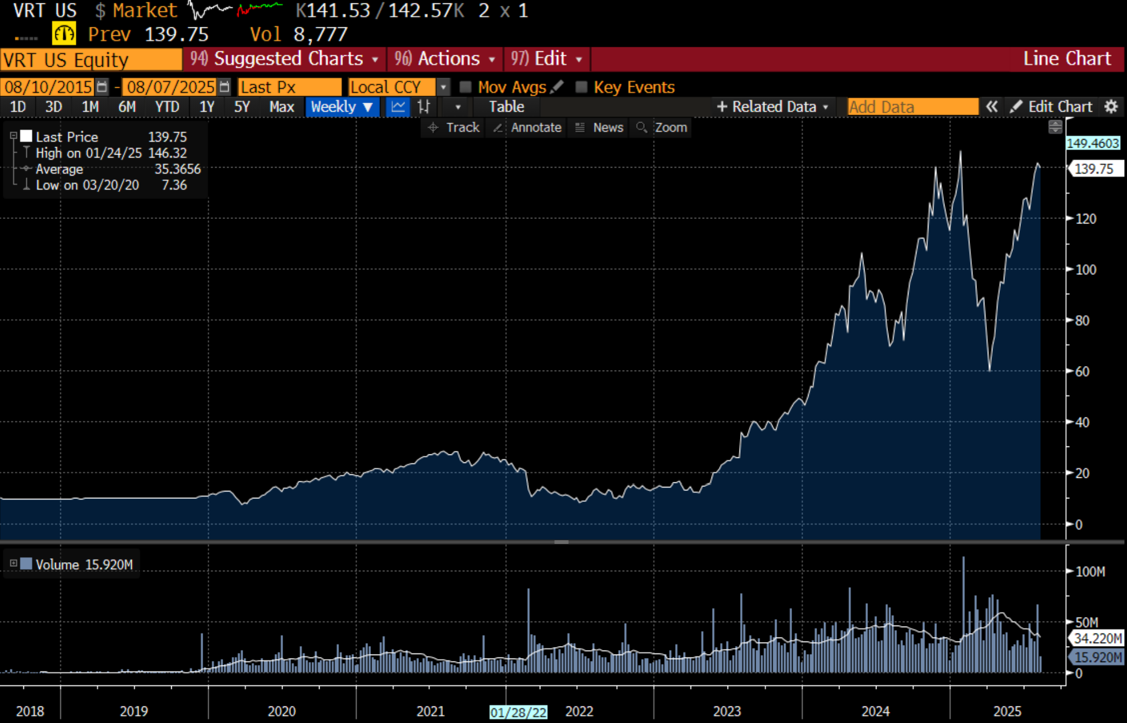
Task: Select the line chart type icon
Action: pyautogui.click(x=398, y=107)
